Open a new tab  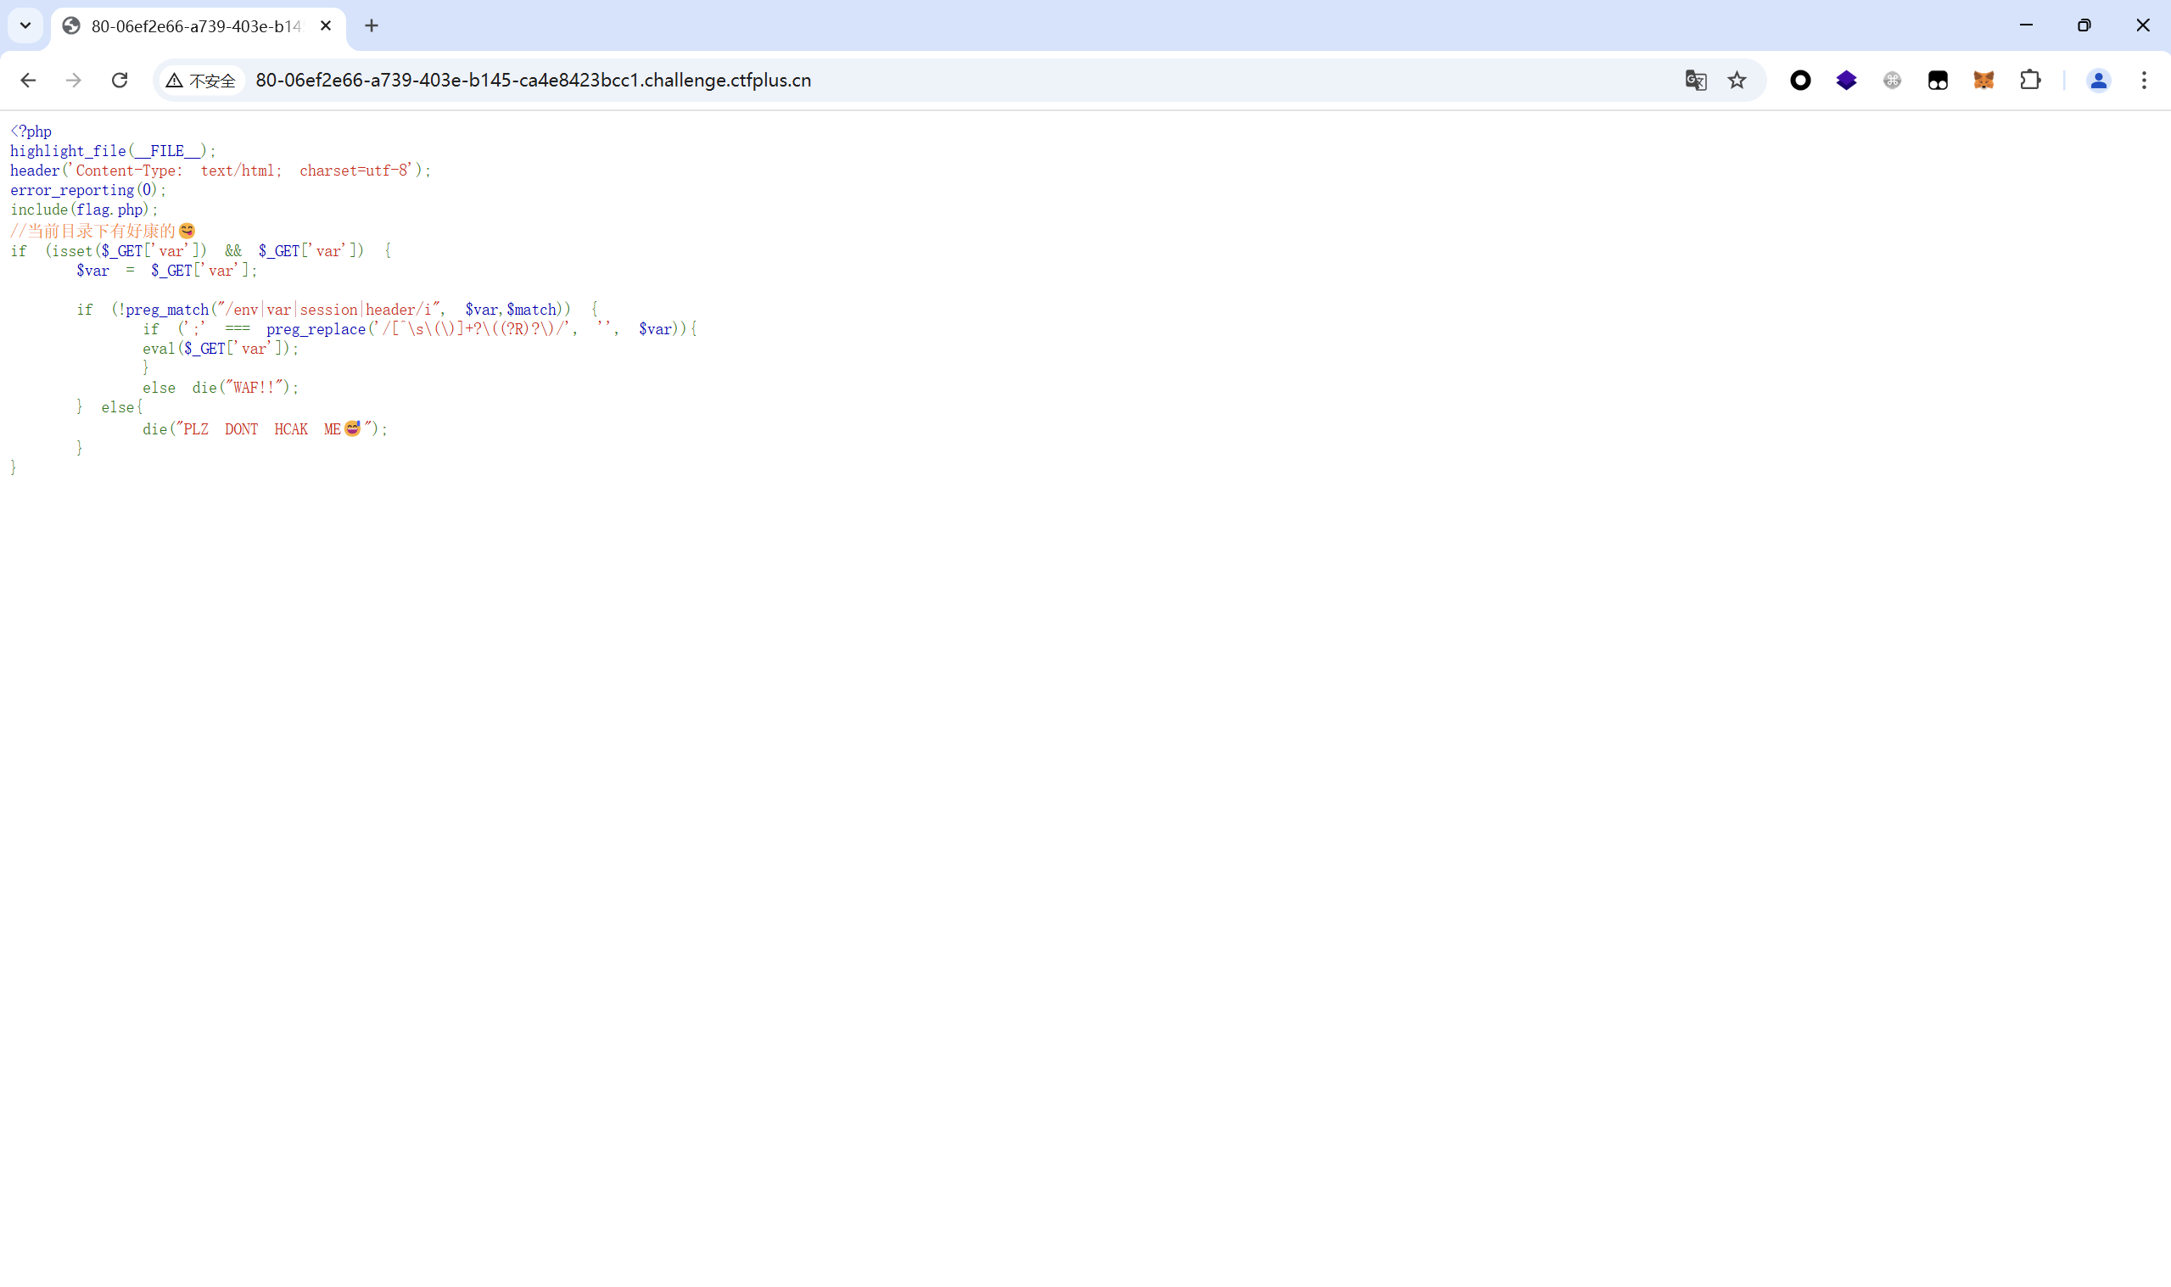[372, 26]
